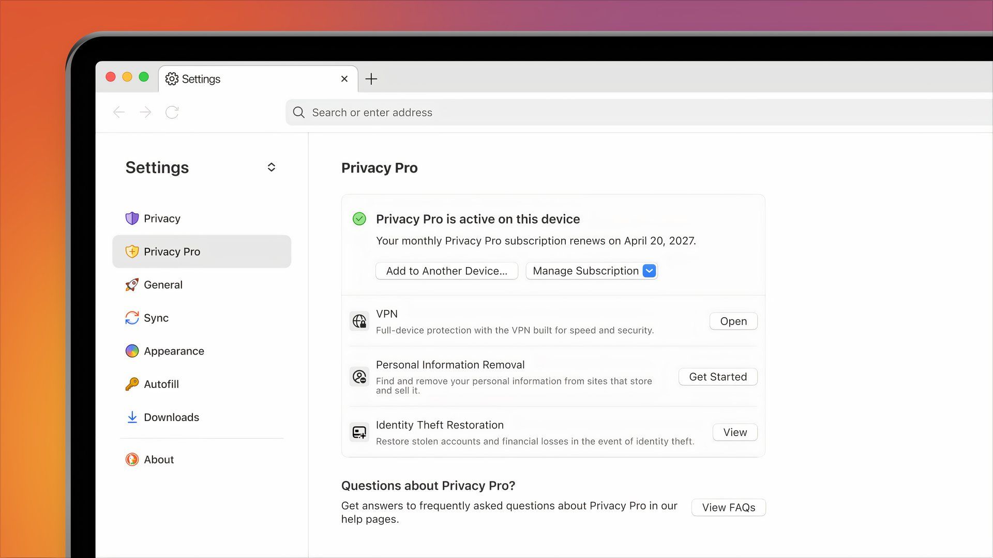This screenshot has width=993, height=558.
Task: Click the About DuckDuckGo icon
Action: [x=132, y=459]
